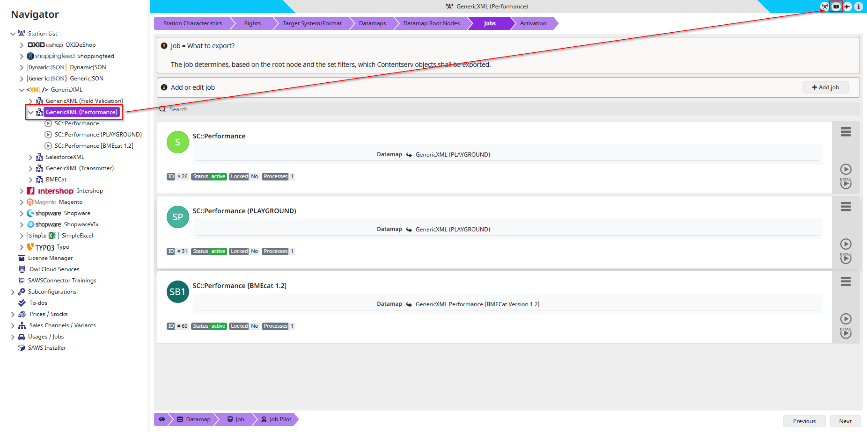
Task: Collapse the GenericXML (Performance) tree node
Action: click(31, 112)
